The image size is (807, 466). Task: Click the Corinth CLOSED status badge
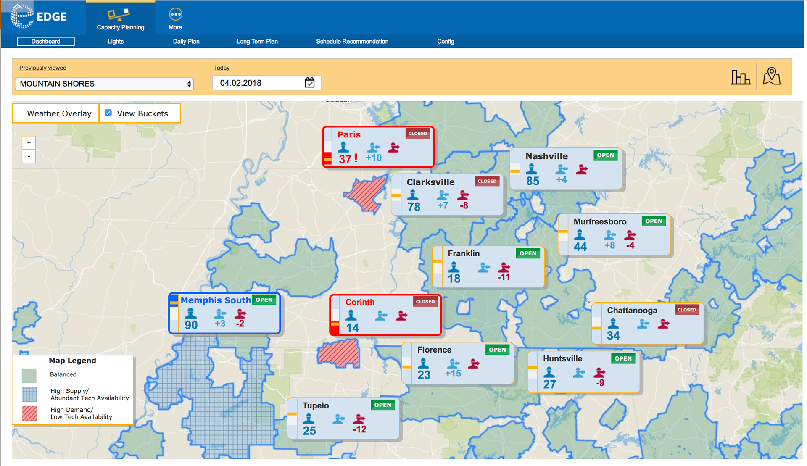click(425, 301)
